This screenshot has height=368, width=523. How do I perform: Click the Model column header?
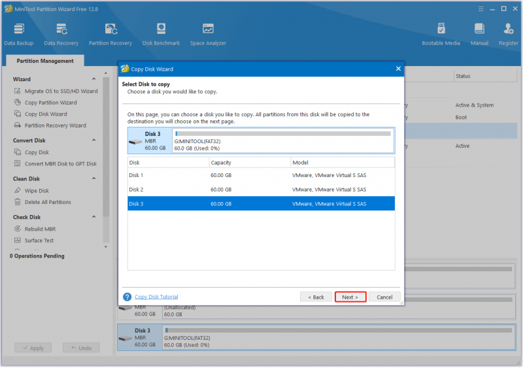[343, 163]
